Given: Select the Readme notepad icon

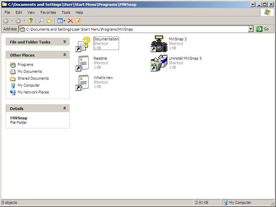Looking at the screenshot, I should (x=82, y=63).
